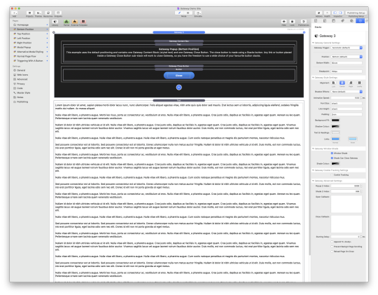Select the second inspector tab icon
This screenshot has width=378, height=295.
click(325, 21)
